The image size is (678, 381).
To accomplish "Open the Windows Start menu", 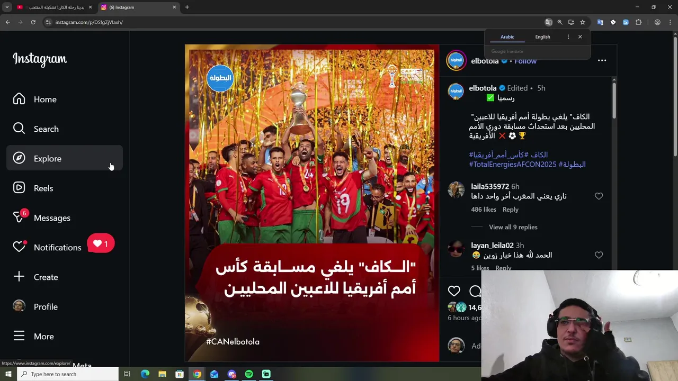I will click(x=8, y=374).
